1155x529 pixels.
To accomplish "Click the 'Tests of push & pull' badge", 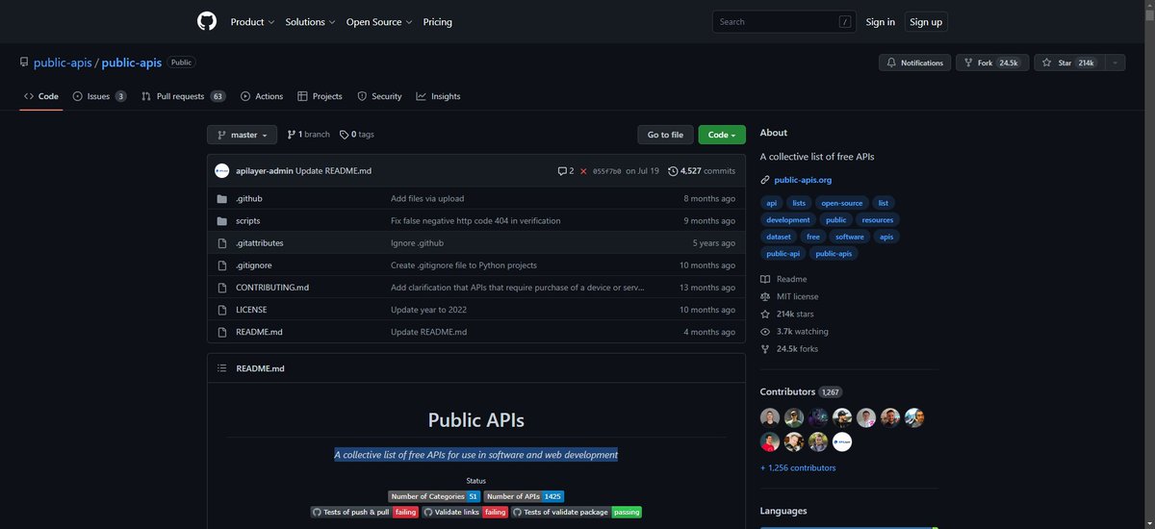I will click(x=364, y=512).
